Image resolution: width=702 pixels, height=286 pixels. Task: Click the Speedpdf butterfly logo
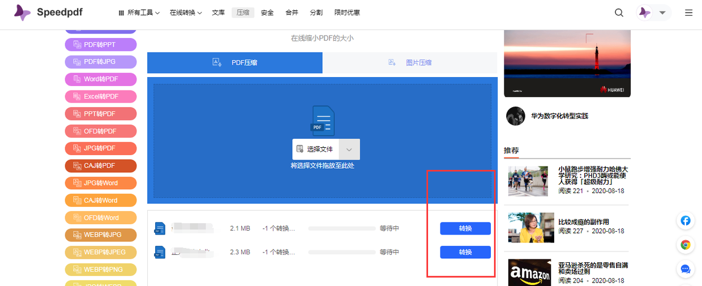pos(22,12)
